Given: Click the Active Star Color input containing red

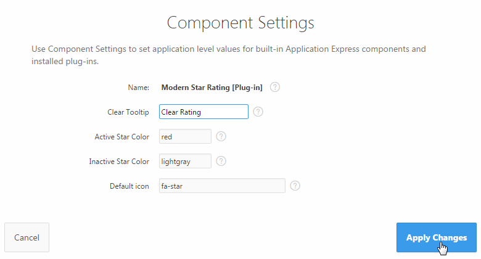Looking at the screenshot, I should point(185,136).
